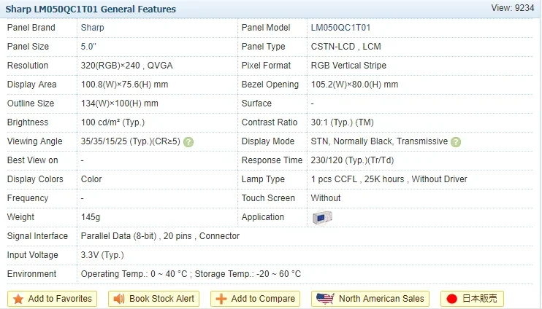The width and height of the screenshot is (542, 309).
Task: Click the star icon on Add to Favorites
Action: click(18, 299)
